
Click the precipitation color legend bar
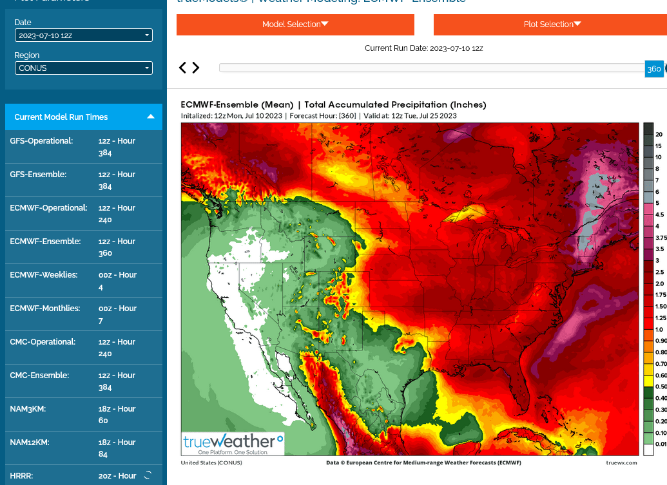pyautogui.click(x=648, y=289)
